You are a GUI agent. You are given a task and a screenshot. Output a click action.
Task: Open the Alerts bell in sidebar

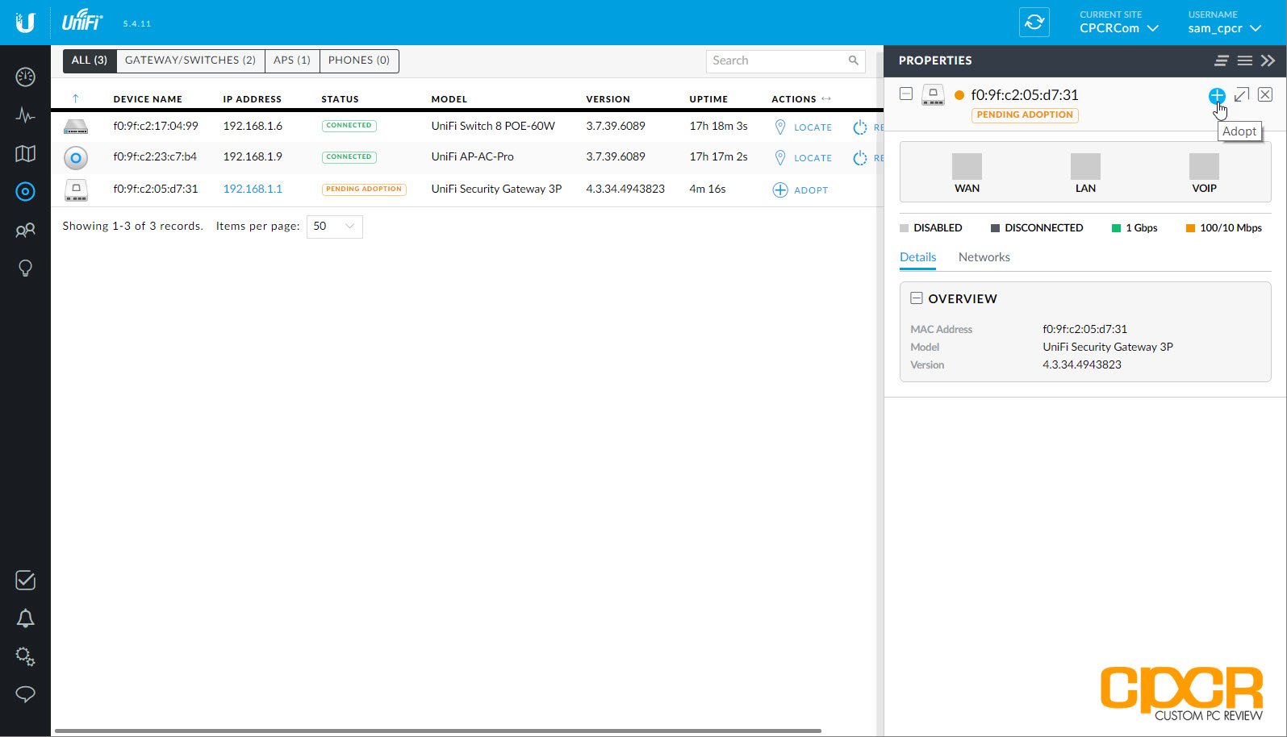coord(25,618)
